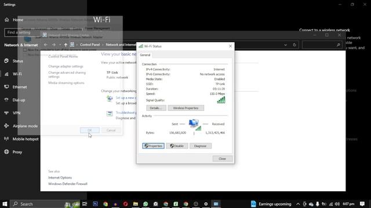Select the Proxy globe icon in sidebar

pos(6,152)
